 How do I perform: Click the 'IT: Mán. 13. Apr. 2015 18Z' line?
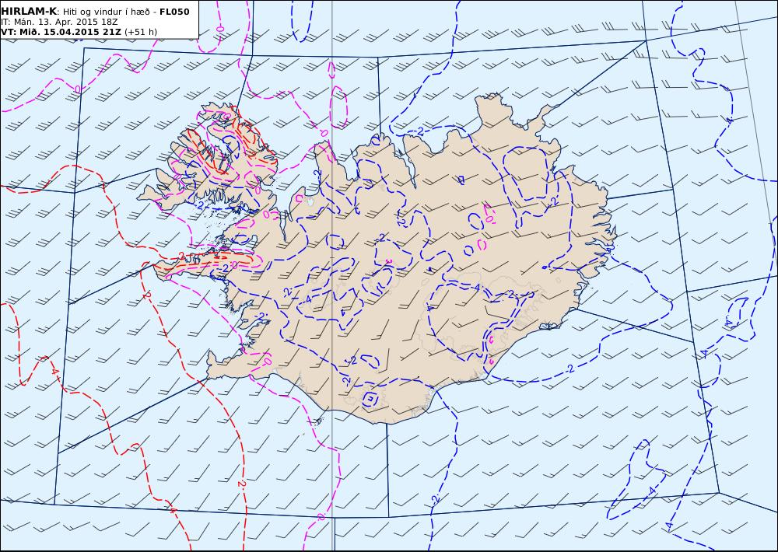click(x=59, y=22)
